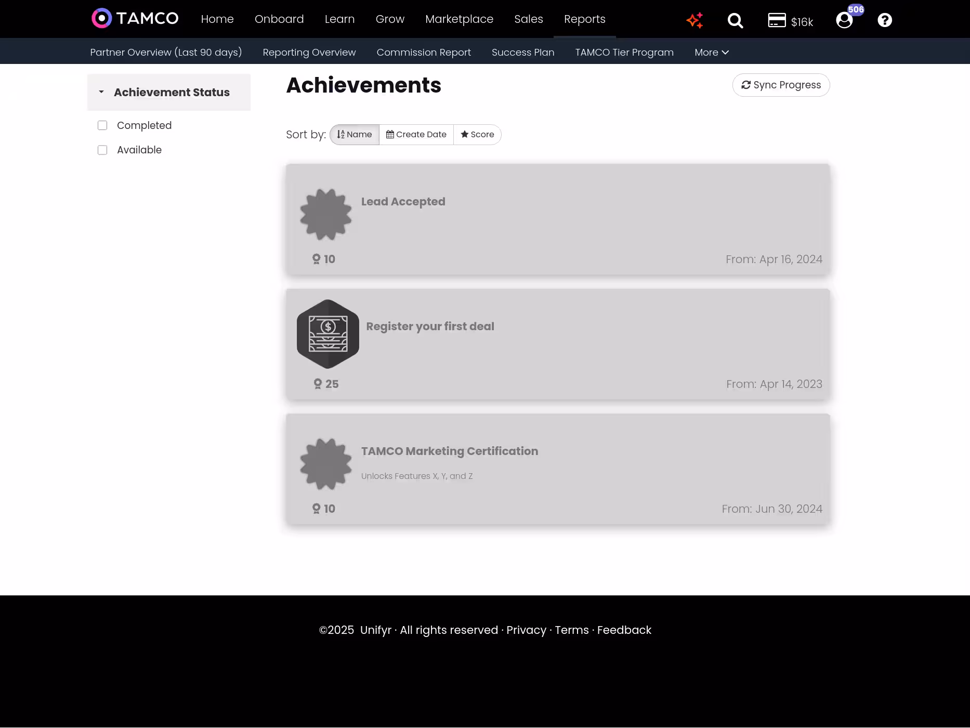
Task: Enable the Available filter
Action: (x=102, y=150)
